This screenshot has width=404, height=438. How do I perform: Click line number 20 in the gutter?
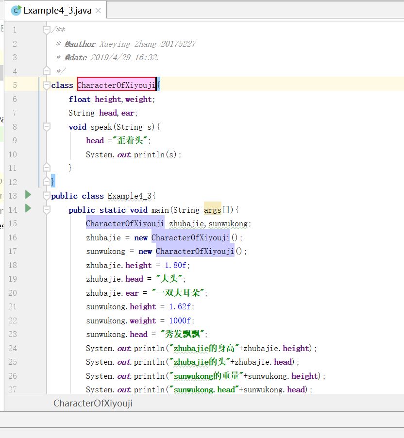(12, 293)
